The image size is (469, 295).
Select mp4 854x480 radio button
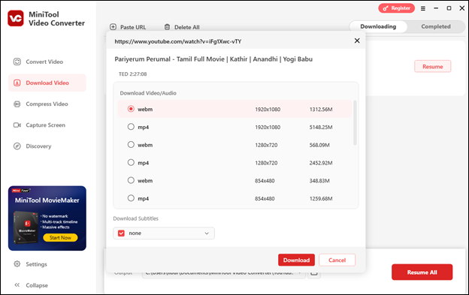131,198
